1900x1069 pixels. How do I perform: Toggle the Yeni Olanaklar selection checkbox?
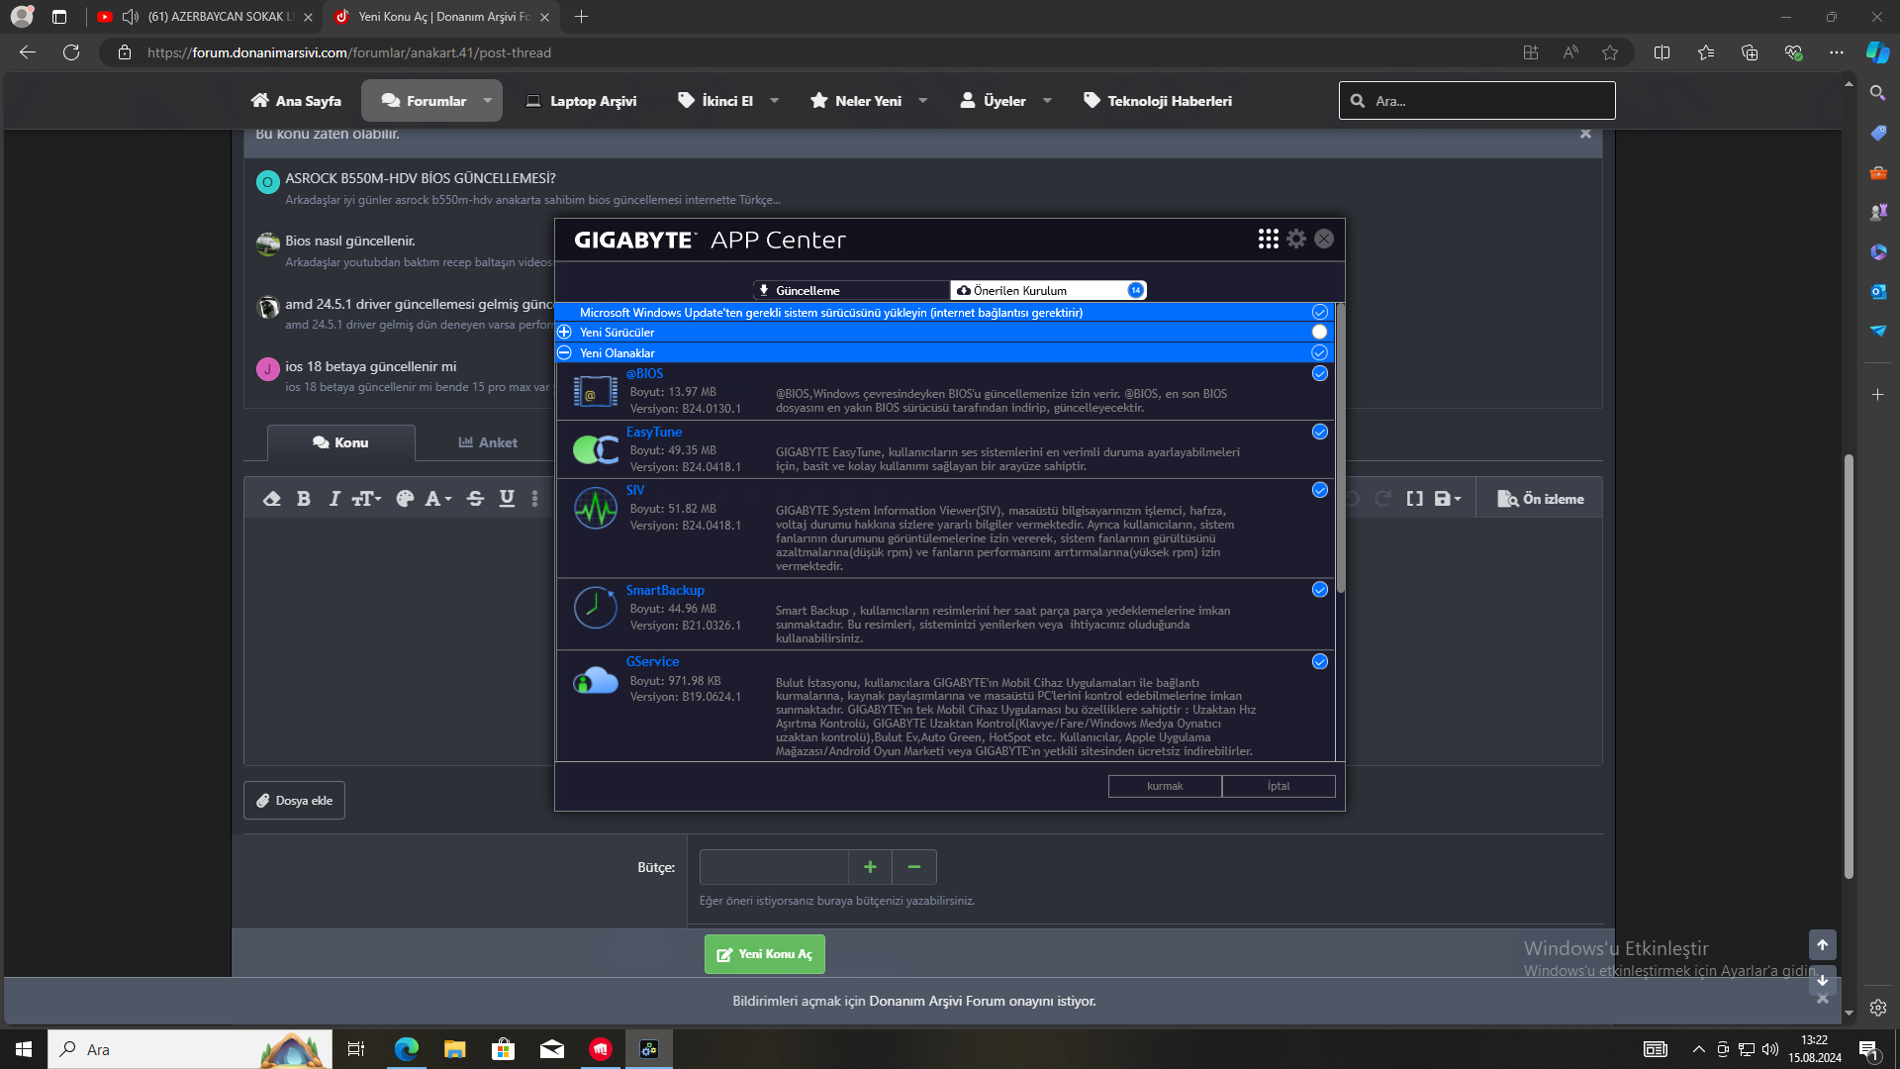click(1319, 352)
